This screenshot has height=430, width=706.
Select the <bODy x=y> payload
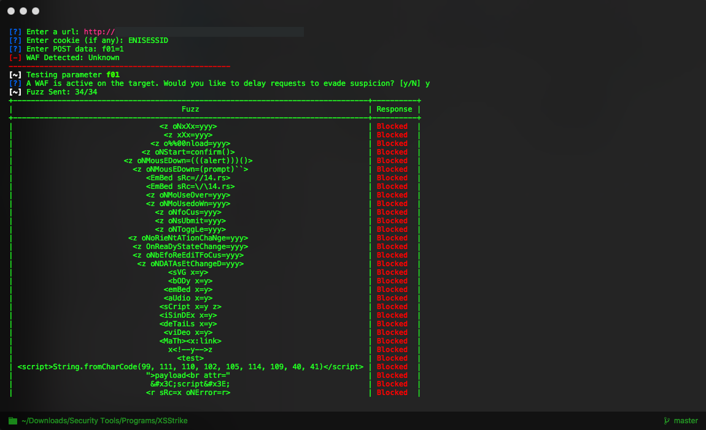[190, 281]
